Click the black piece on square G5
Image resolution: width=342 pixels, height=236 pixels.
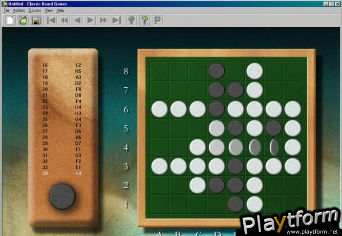[x=274, y=128]
